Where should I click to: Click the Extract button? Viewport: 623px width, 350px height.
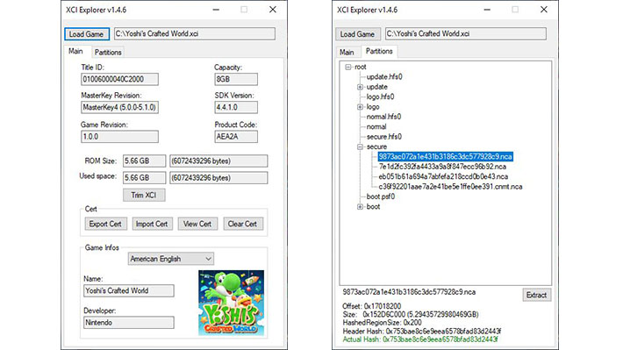tap(537, 296)
